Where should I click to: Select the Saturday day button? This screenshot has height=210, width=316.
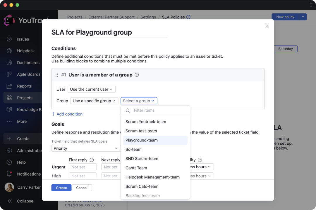pos(285,49)
